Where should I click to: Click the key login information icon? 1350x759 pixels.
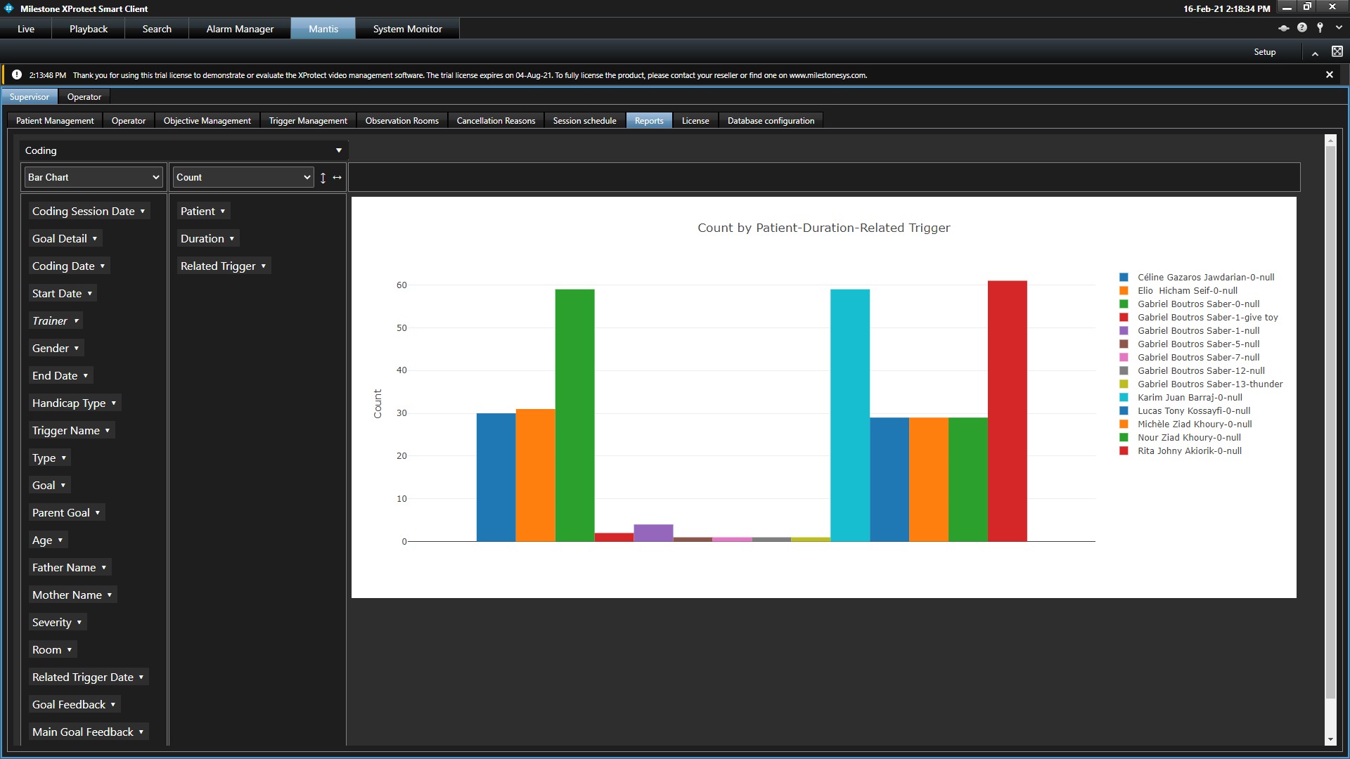click(x=1320, y=28)
